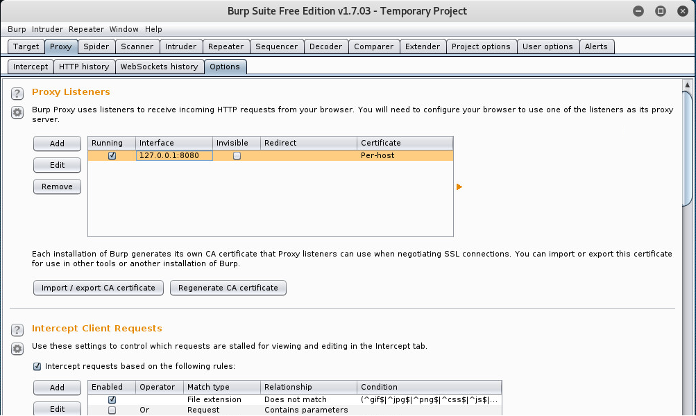The height and width of the screenshot is (416, 696).
Task: Click the Invisible column header
Action: pos(237,143)
